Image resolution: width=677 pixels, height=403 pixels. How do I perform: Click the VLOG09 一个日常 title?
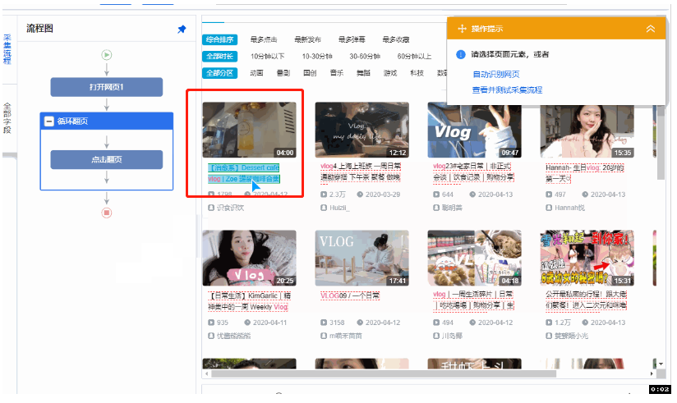coord(350,295)
